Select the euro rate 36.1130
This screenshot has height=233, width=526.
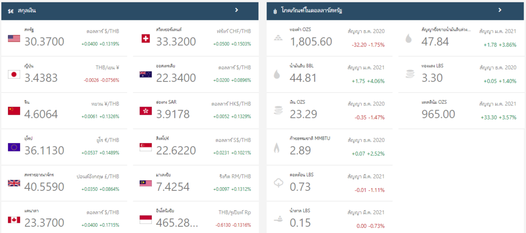[x=44, y=150]
